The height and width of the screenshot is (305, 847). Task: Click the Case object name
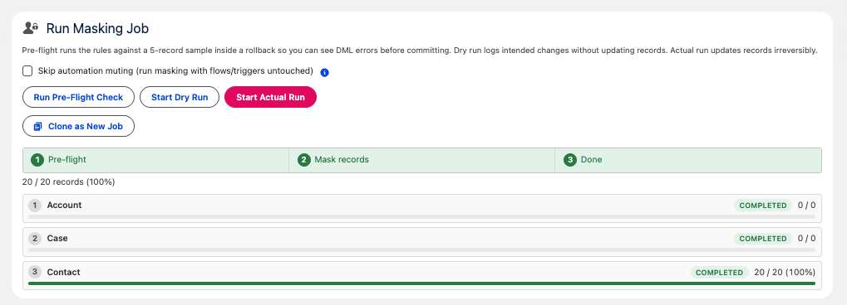coord(57,238)
